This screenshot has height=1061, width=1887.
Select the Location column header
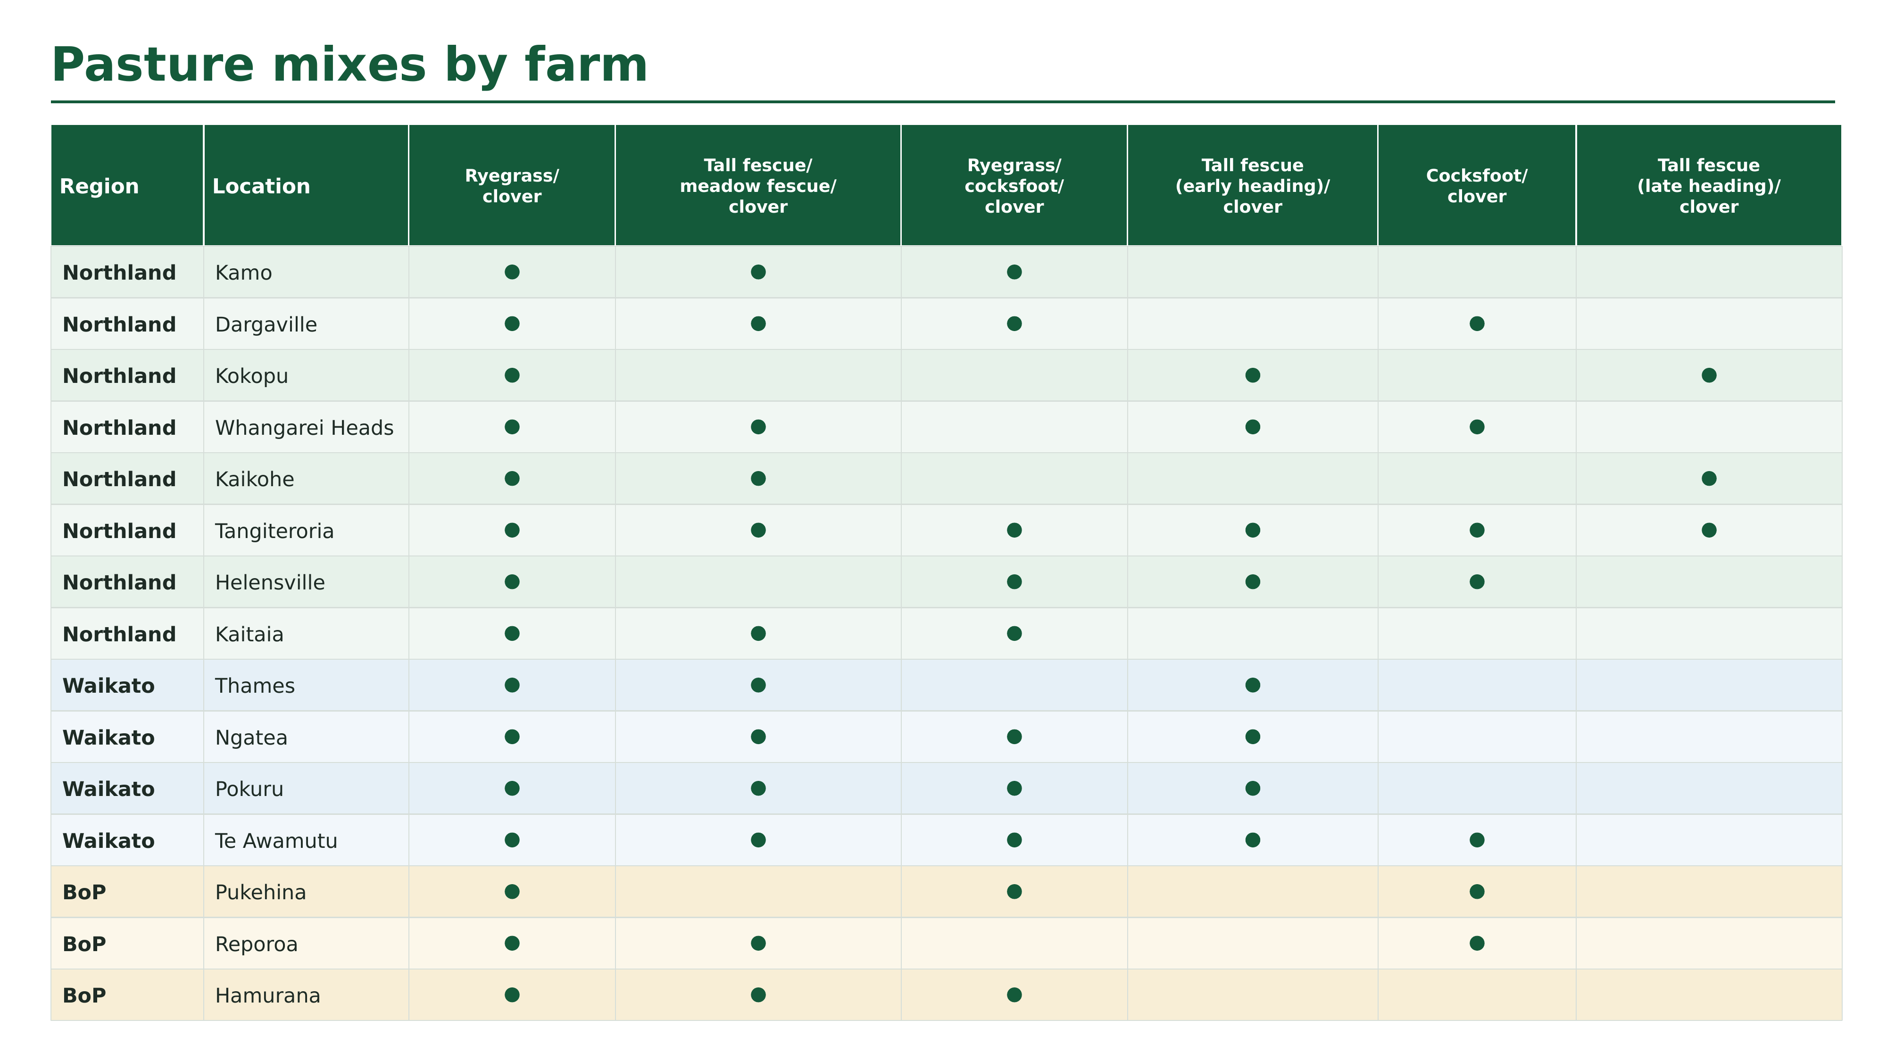[x=306, y=185]
